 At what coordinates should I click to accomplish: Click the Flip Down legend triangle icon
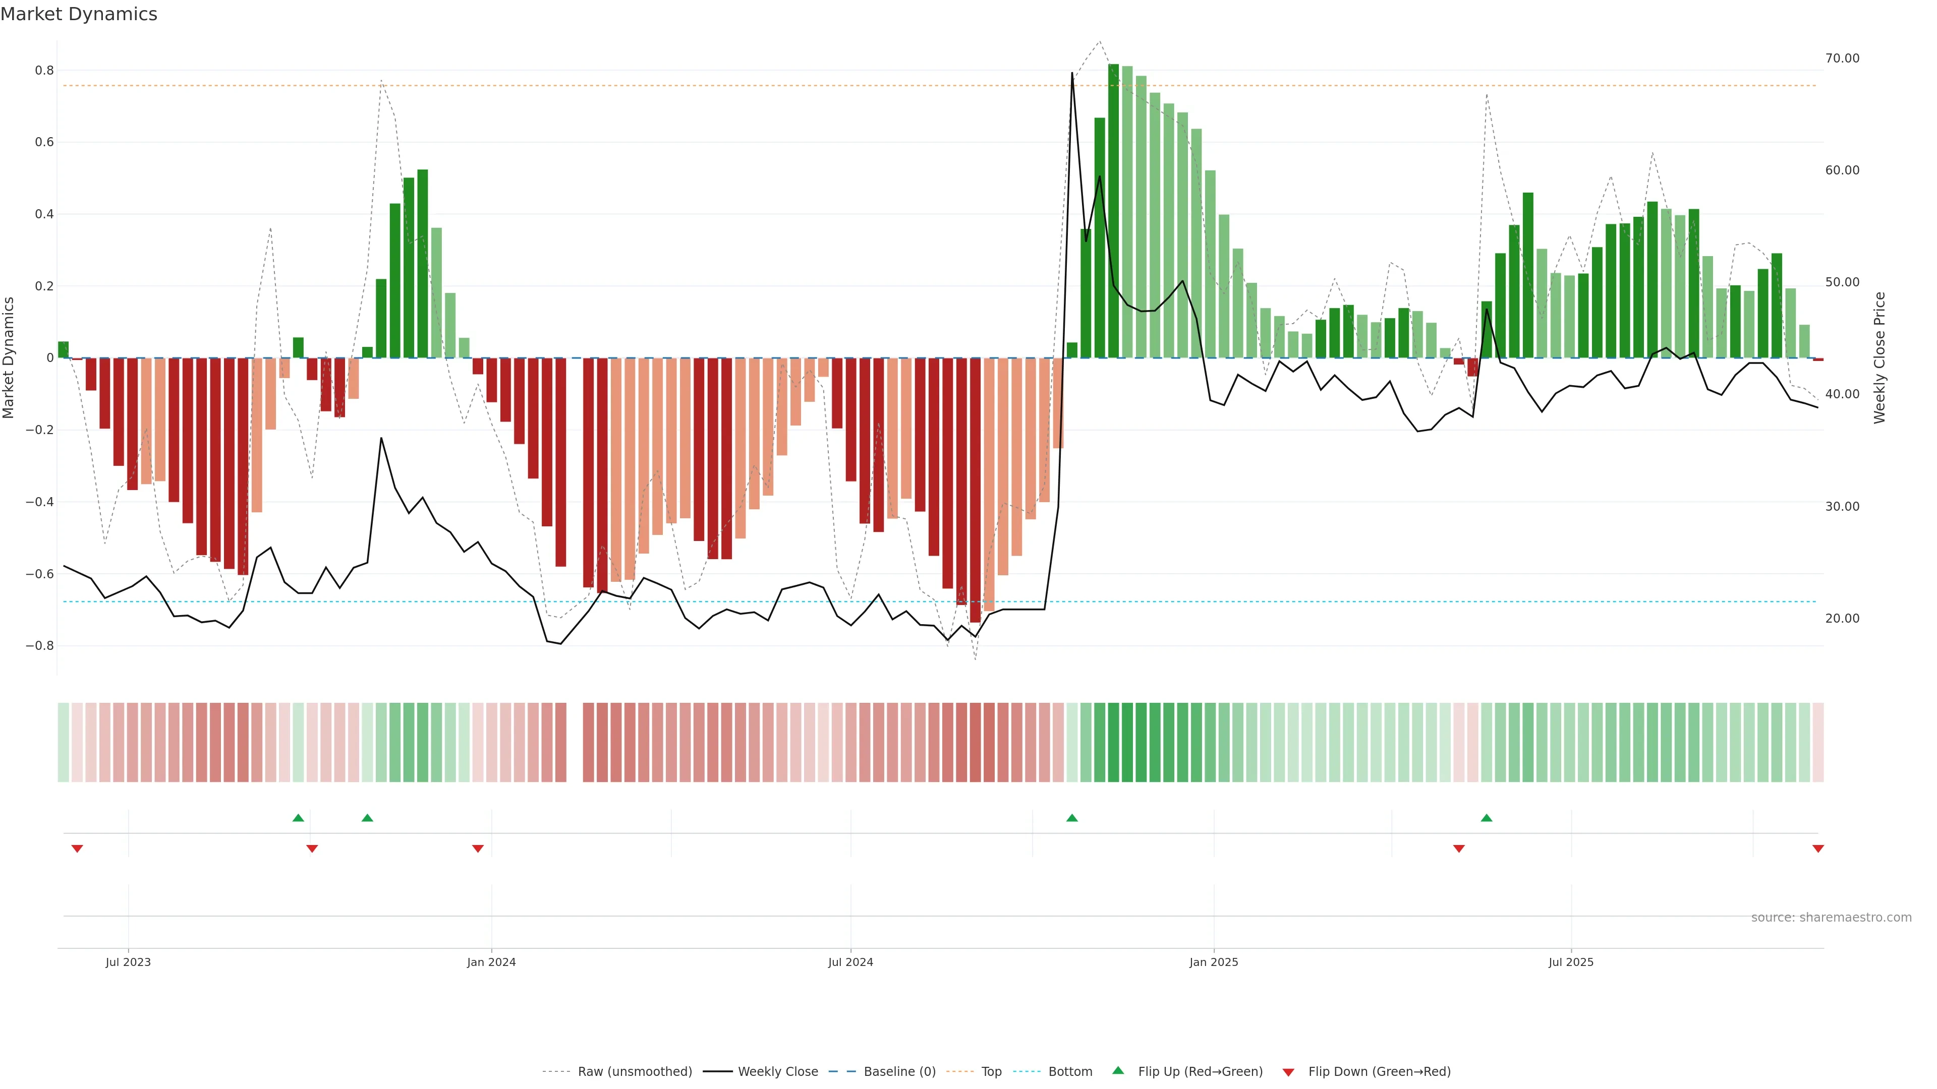[1288, 1072]
